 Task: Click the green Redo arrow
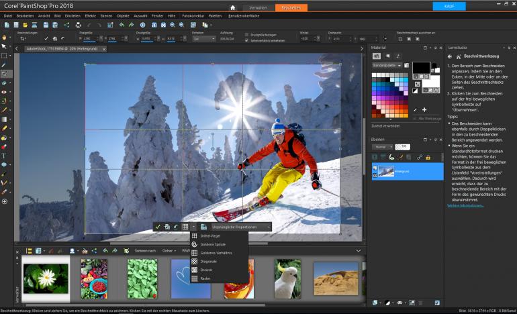click(131, 25)
